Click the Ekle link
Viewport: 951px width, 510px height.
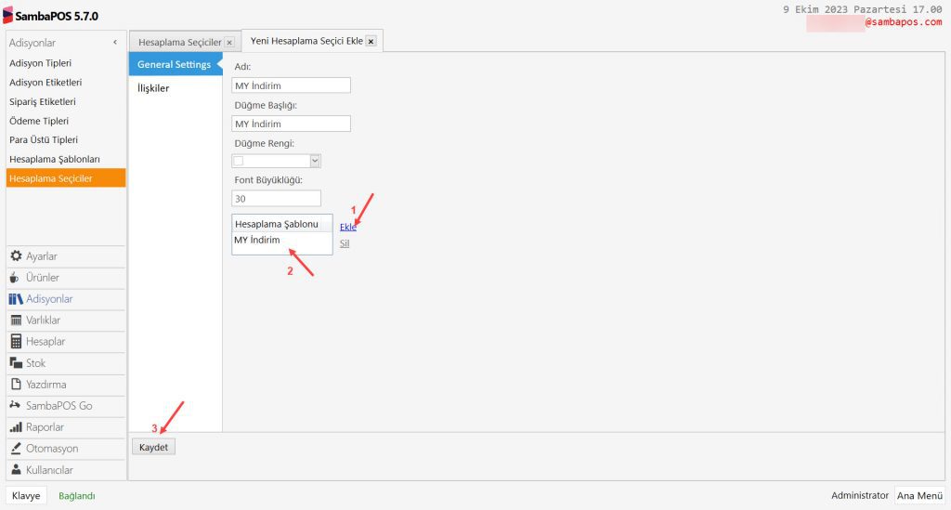(x=347, y=227)
